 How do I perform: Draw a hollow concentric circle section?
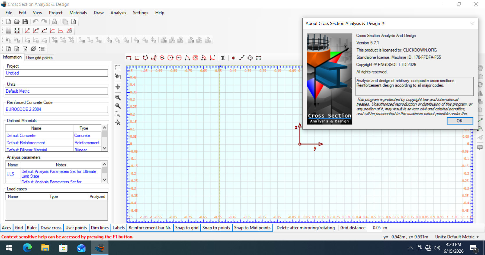(196, 58)
